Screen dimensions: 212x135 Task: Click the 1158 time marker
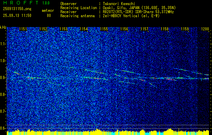pos(164,29)
